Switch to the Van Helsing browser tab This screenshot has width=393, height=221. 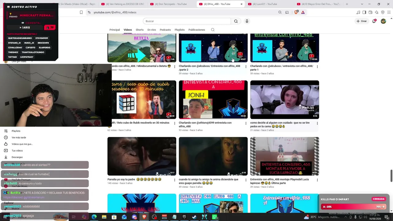pos(123,4)
